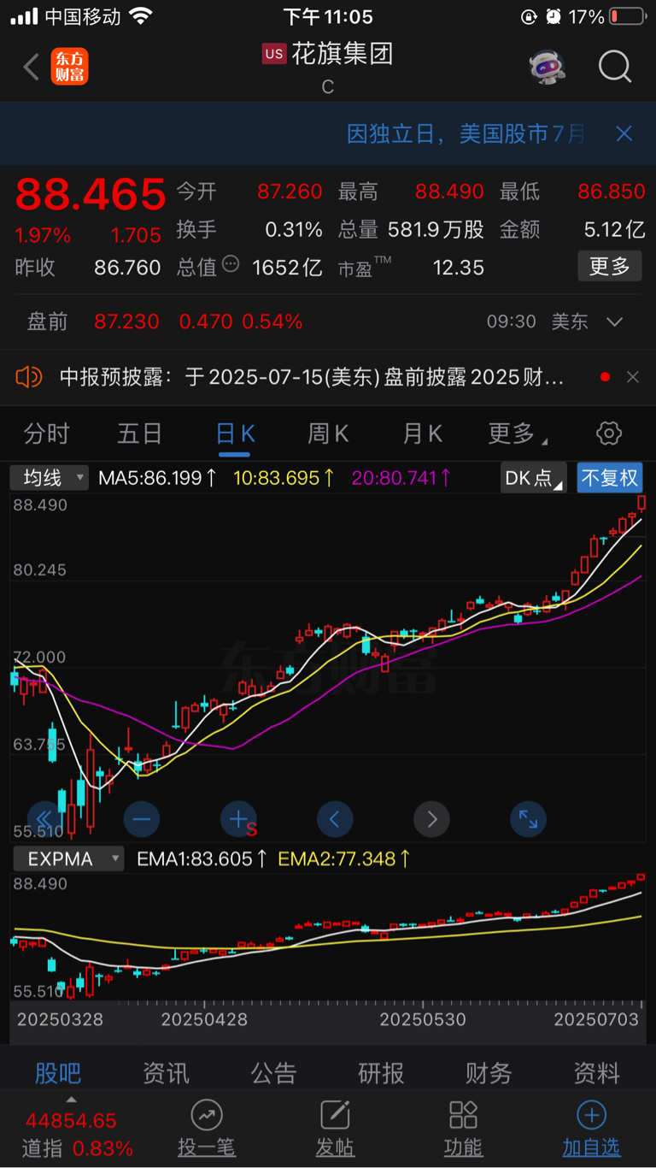Expand the 更多 chart period dropdown
The width and height of the screenshot is (656, 1168).
point(517,434)
